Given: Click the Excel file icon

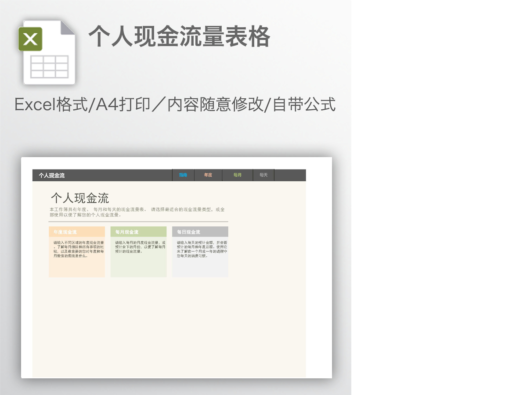Looking at the screenshot, I should tap(47, 52).
